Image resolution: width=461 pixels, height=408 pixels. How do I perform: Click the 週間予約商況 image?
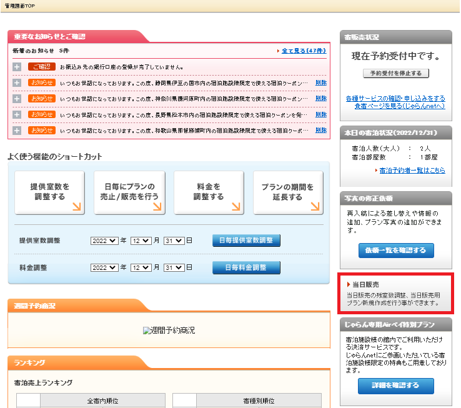click(x=169, y=331)
